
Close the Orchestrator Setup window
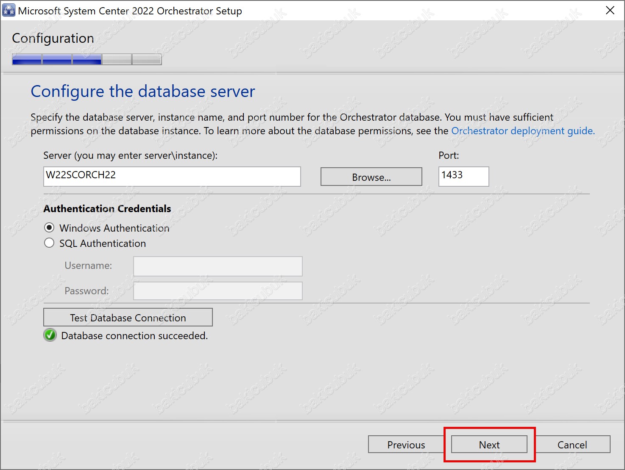pyautogui.click(x=610, y=10)
